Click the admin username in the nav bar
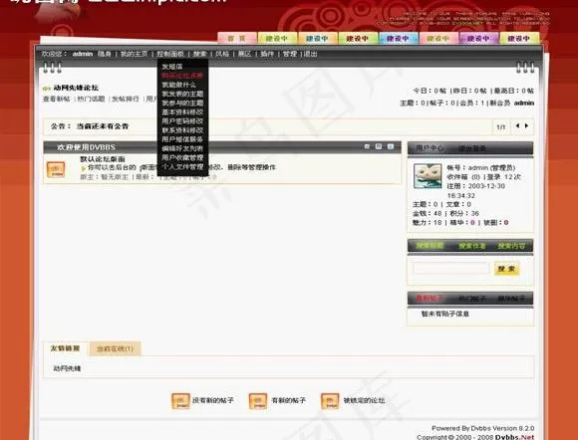This screenshot has height=440, width=578. pos(82,54)
